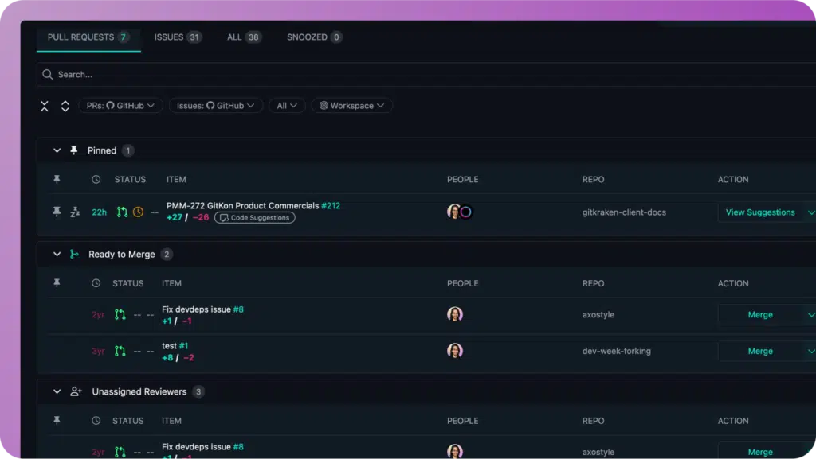
Task: Click the pin column header in the Ready to Merge table
Action: coord(57,283)
